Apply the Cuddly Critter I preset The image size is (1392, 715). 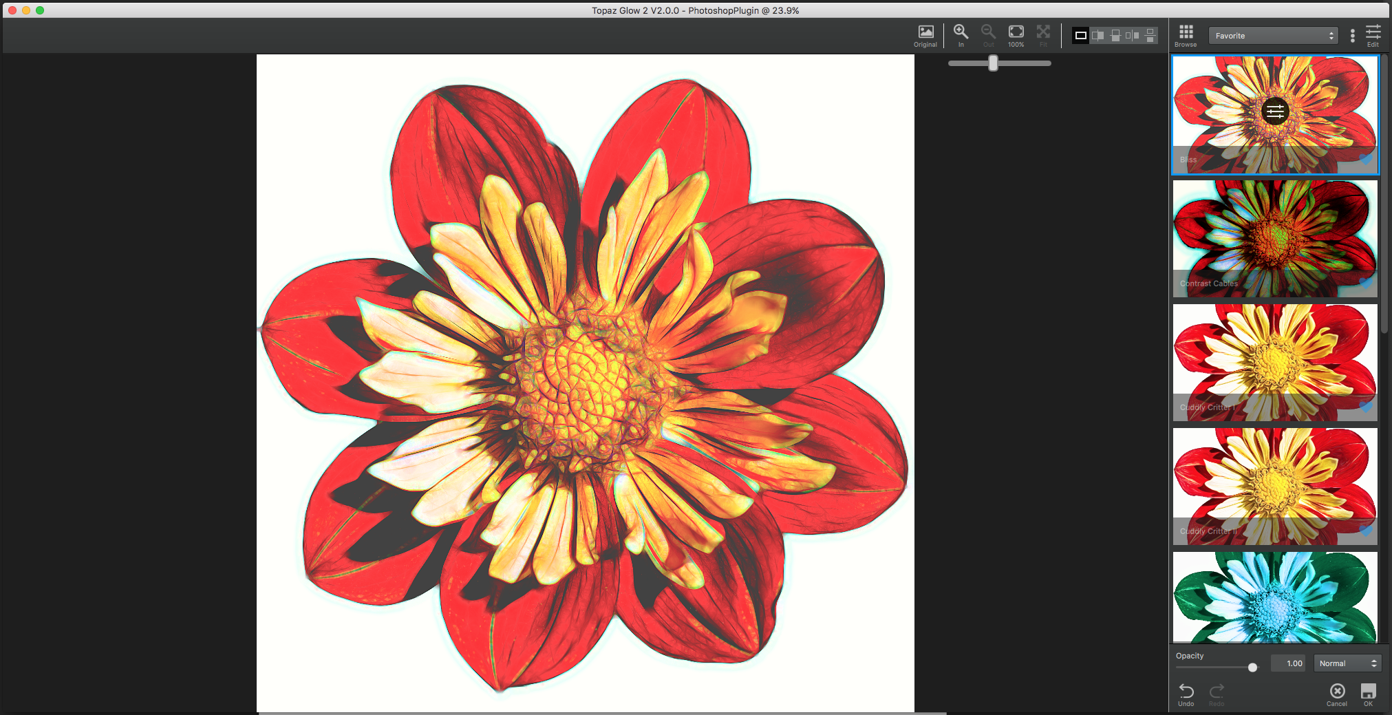pyautogui.click(x=1275, y=362)
